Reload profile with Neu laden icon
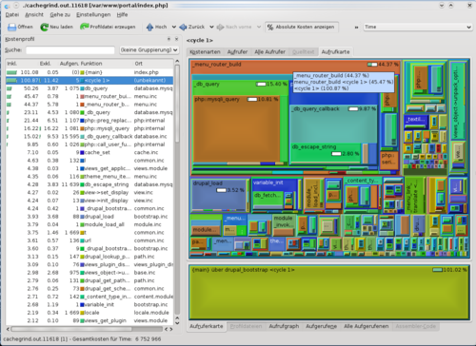476x346 pixels. click(x=44, y=27)
